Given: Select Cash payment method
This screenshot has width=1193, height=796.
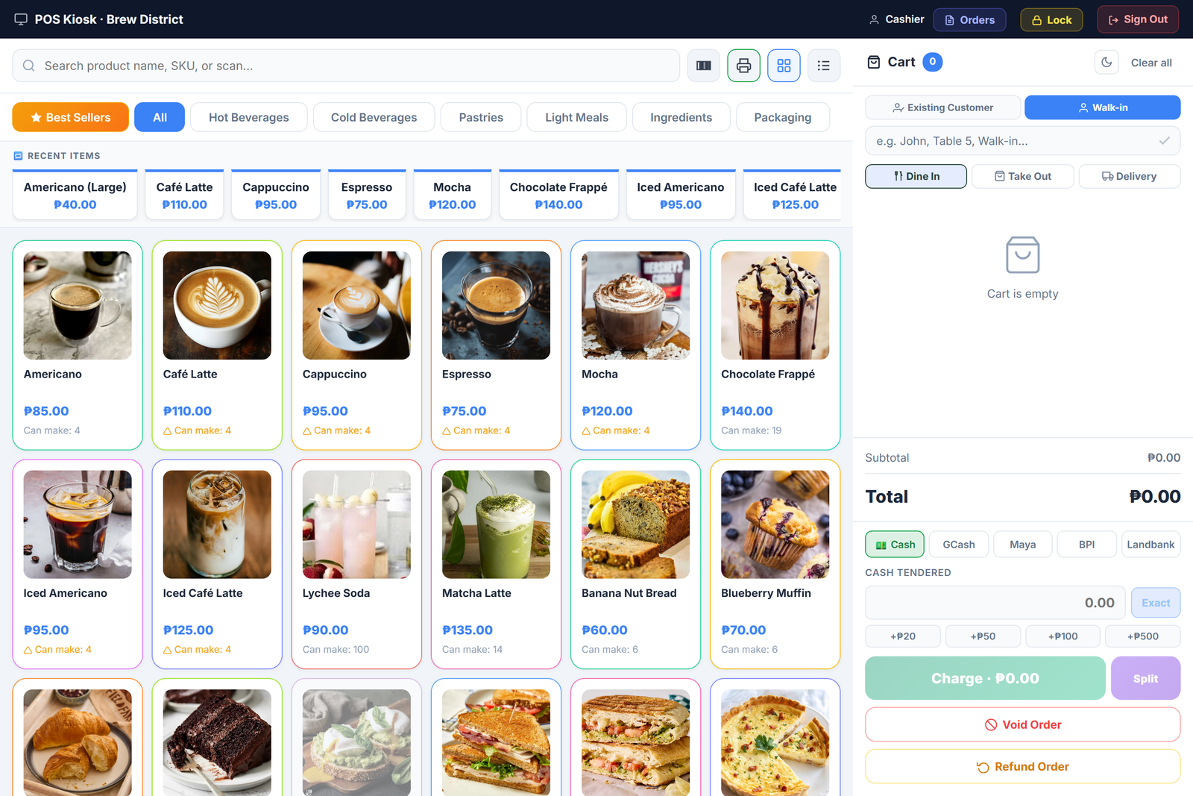Looking at the screenshot, I should pos(895,545).
